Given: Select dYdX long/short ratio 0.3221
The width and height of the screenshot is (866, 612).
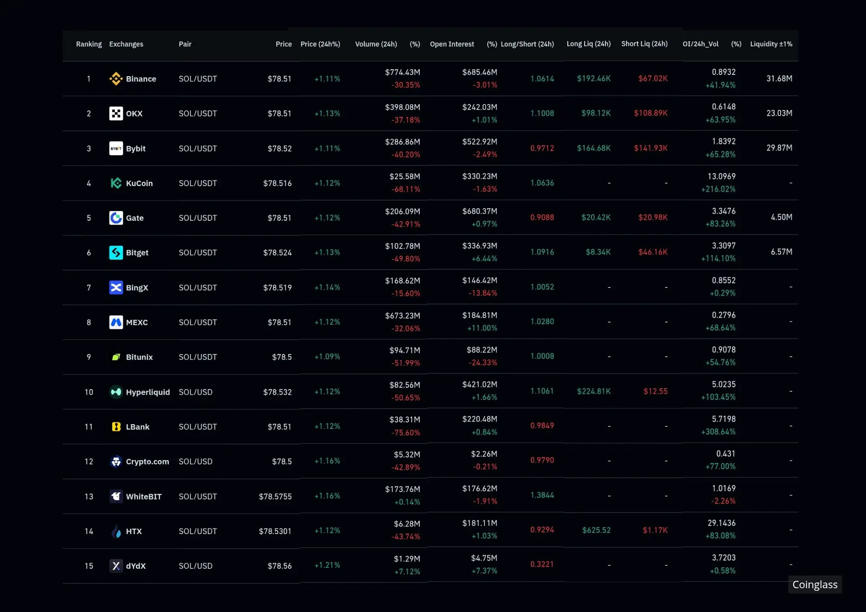Looking at the screenshot, I should pyautogui.click(x=542, y=564).
